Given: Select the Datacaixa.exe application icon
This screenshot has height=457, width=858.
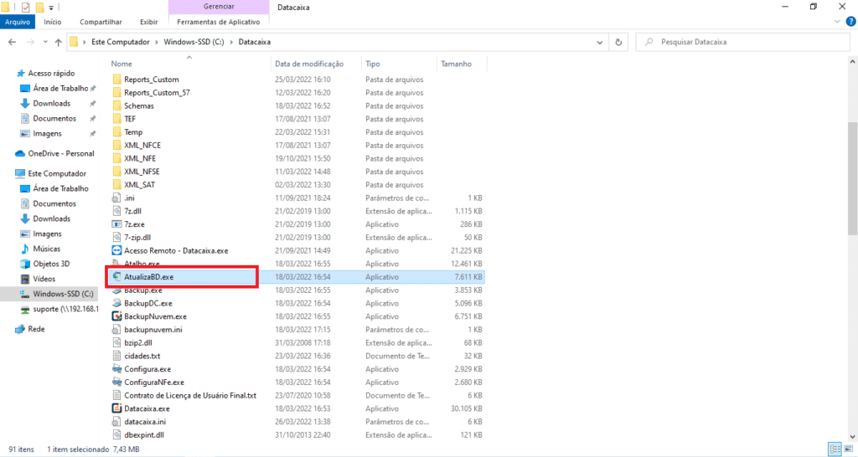Looking at the screenshot, I should 116,408.
